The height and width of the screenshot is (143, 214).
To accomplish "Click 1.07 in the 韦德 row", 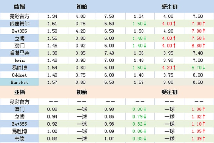I will tap(109, 138).
